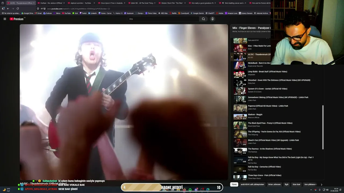Switch to Once Upon A Time in Anatolia tab
Screen dimensions: 344x193
[x=111, y=3]
